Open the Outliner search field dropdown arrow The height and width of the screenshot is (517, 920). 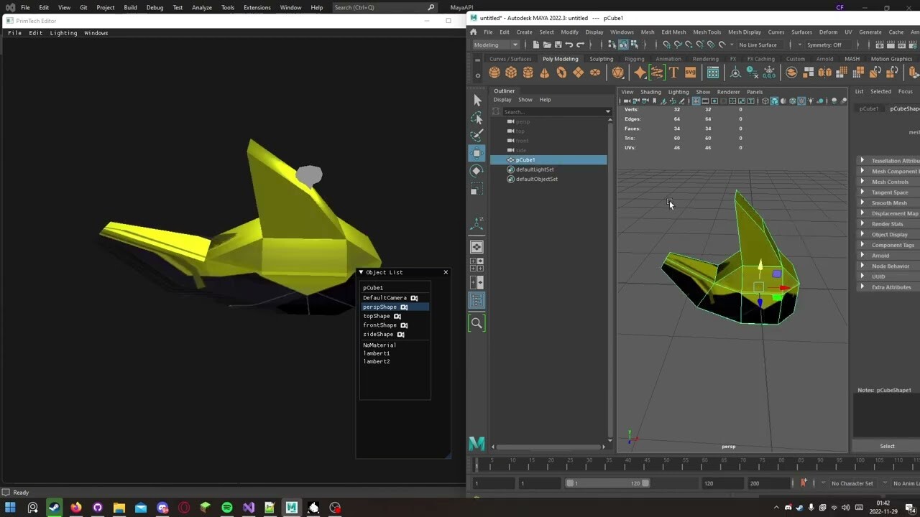click(608, 112)
